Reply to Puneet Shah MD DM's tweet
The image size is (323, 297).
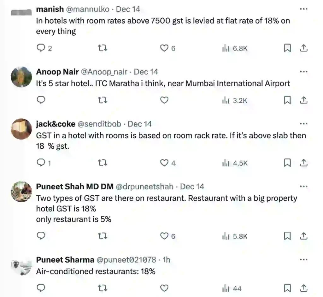point(42,236)
